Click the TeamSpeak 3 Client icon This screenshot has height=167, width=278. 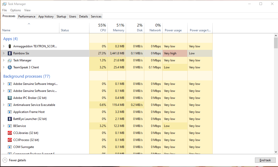point(10,67)
